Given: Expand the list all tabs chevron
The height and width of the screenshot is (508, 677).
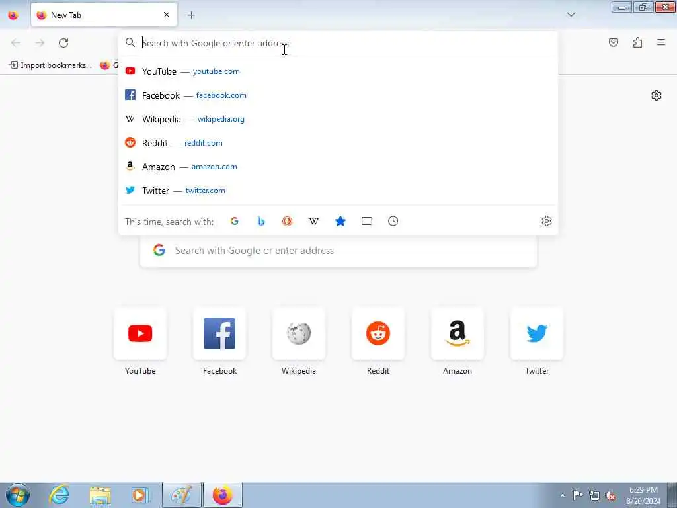Looking at the screenshot, I should tap(571, 15).
